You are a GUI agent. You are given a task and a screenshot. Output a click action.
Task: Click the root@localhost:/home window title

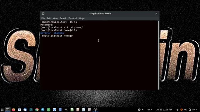[100, 13]
